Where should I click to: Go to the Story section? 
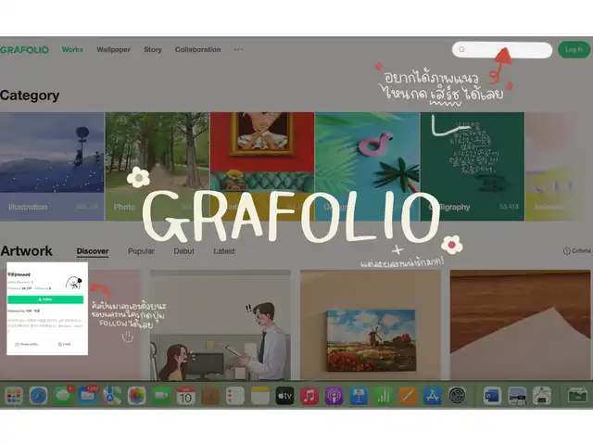pyautogui.click(x=153, y=50)
